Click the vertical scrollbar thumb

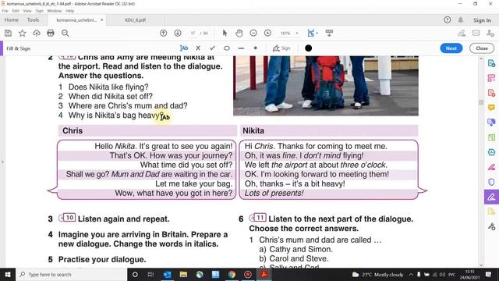481,102
